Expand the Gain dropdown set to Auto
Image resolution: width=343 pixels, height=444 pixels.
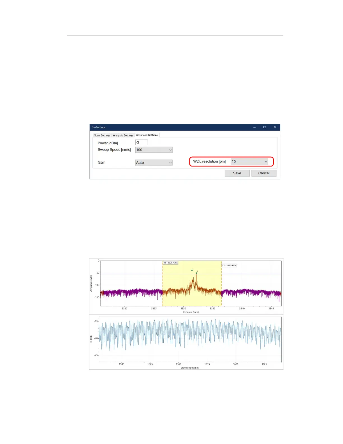tap(154, 163)
